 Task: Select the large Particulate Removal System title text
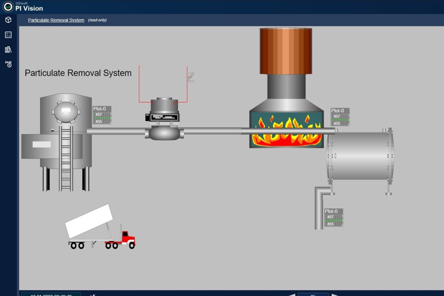click(78, 73)
